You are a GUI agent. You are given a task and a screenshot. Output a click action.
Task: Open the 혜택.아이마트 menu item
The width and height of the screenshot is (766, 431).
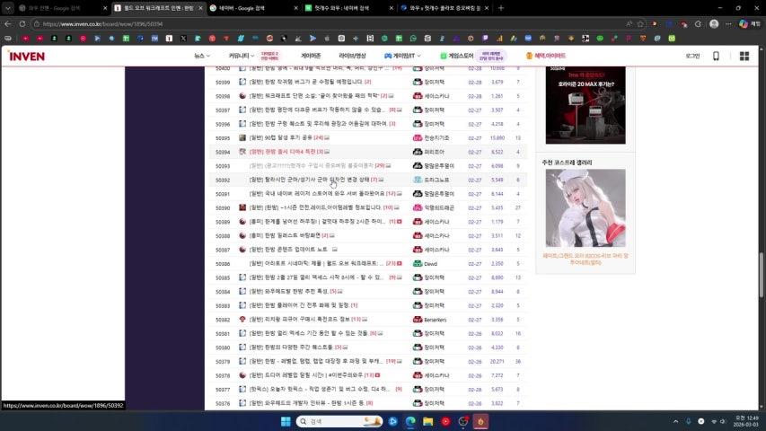tap(546, 57)
